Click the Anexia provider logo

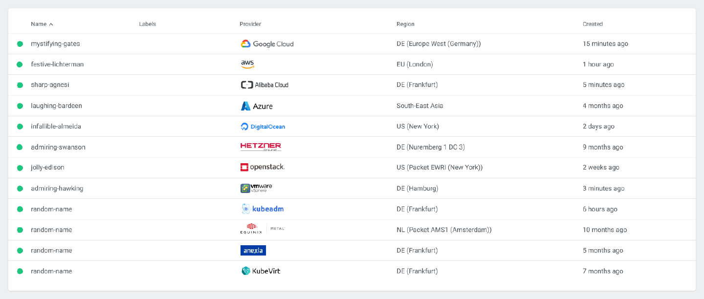click(253, 251)
